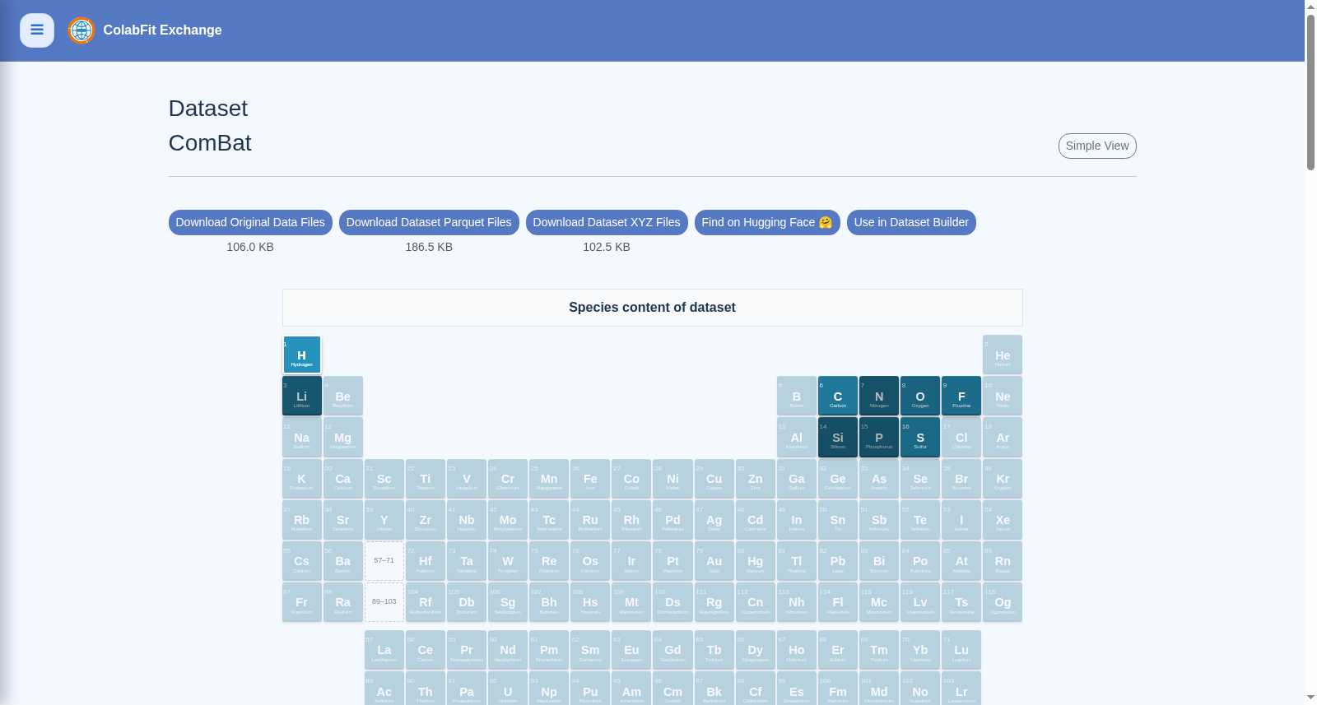Viewport: 1317px width, 705px height.
Task: Select the Lithium element tile
Action: point(302,397)
